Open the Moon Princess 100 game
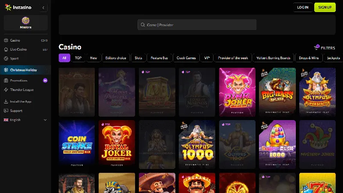 (117, 92)
